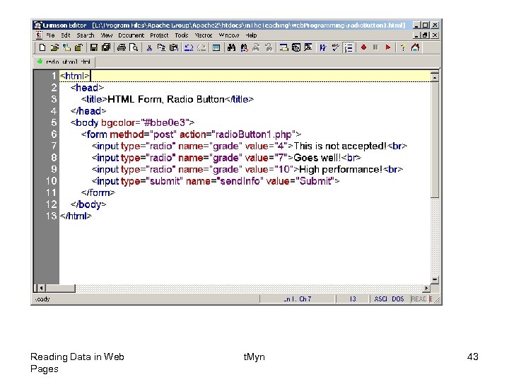Cut selection with the scissors icon
The height and width of the screenshot is (382, 509).
tap(149, 47)
